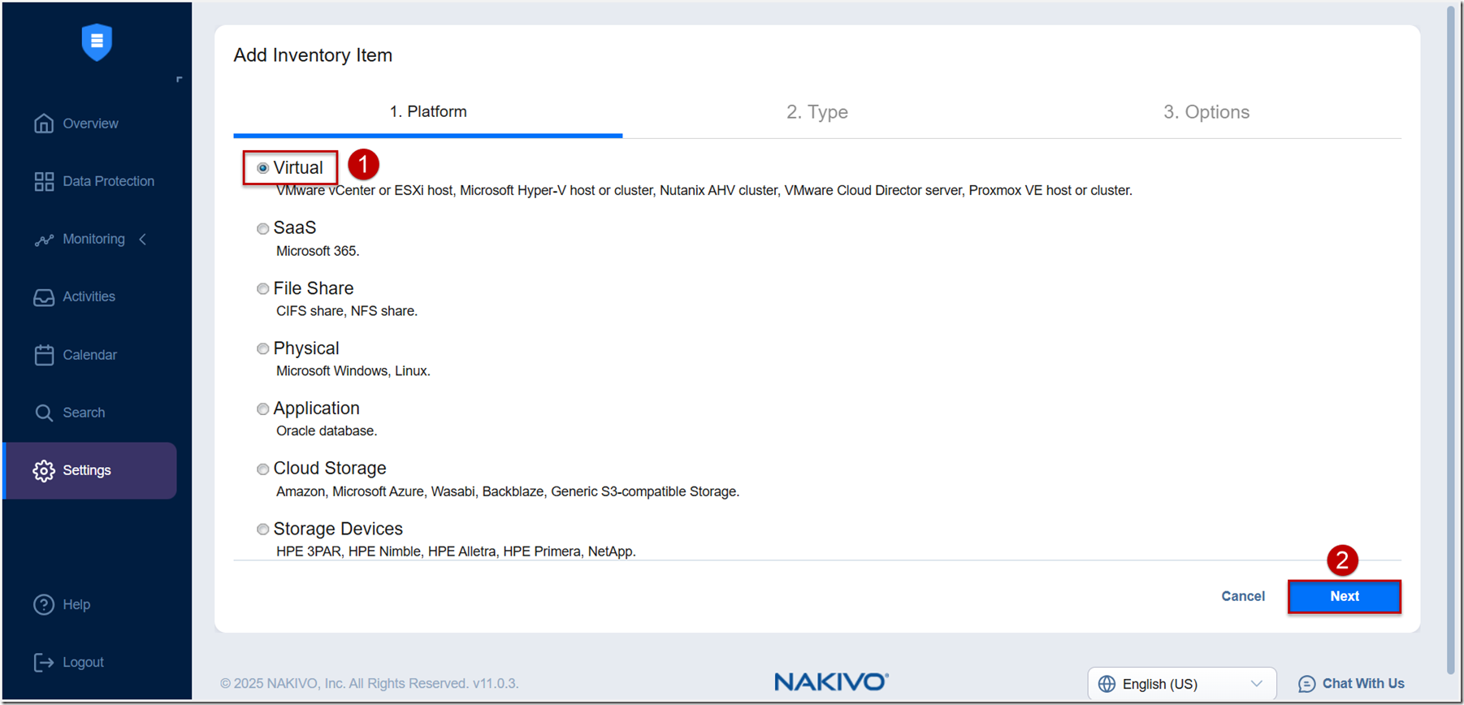This screenshot has height=705, width=1464.
Task: Open the English (US) language dropdown
Action: click(x=1182, y=684)
